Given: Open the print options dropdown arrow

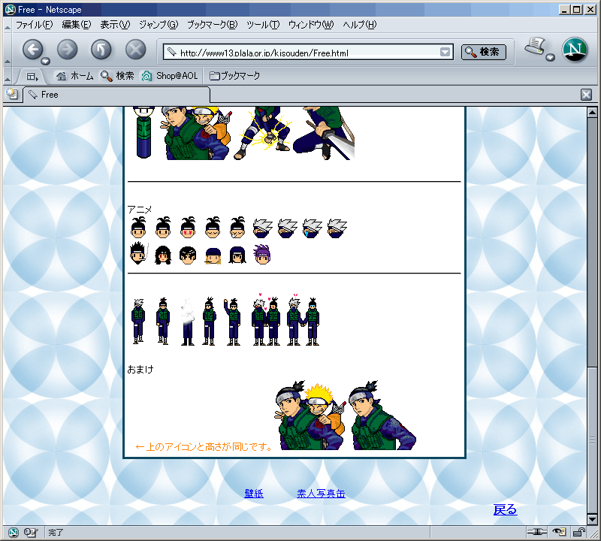Looking at the screenshot, I should coord(551,58).
